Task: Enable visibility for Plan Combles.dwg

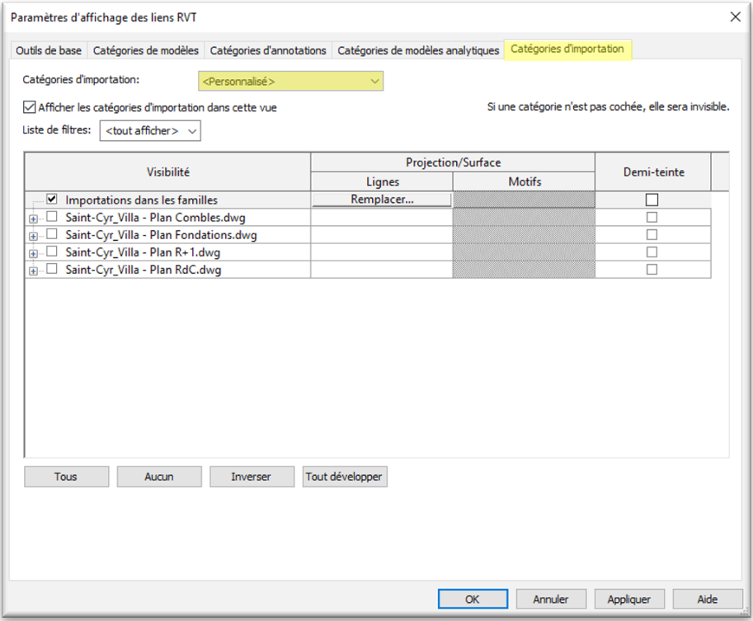Action: (x=52, y=217)
